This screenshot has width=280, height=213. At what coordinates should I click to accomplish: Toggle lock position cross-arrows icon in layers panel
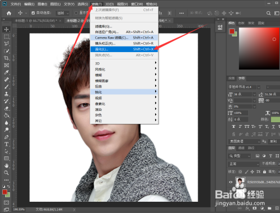(252, 172)
